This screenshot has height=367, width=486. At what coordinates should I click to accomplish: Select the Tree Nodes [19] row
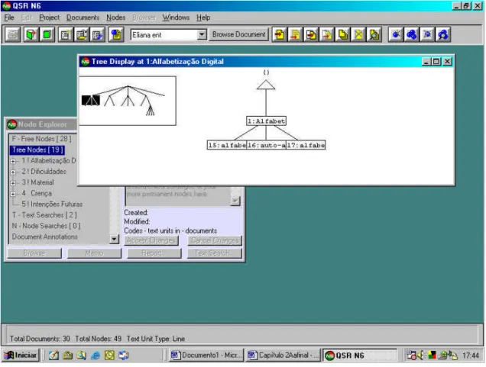tap(37, 150)
